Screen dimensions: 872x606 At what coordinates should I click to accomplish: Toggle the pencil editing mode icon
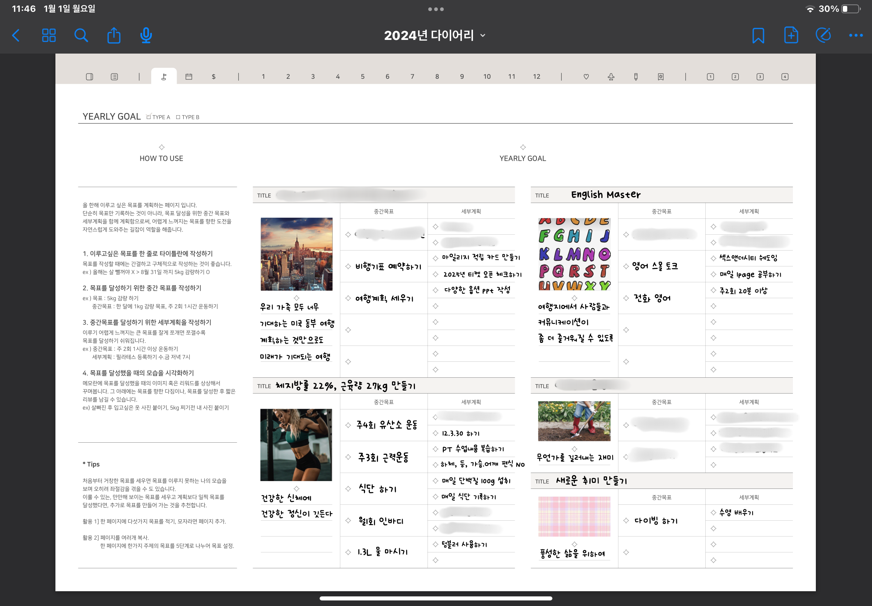pos(823,35)
